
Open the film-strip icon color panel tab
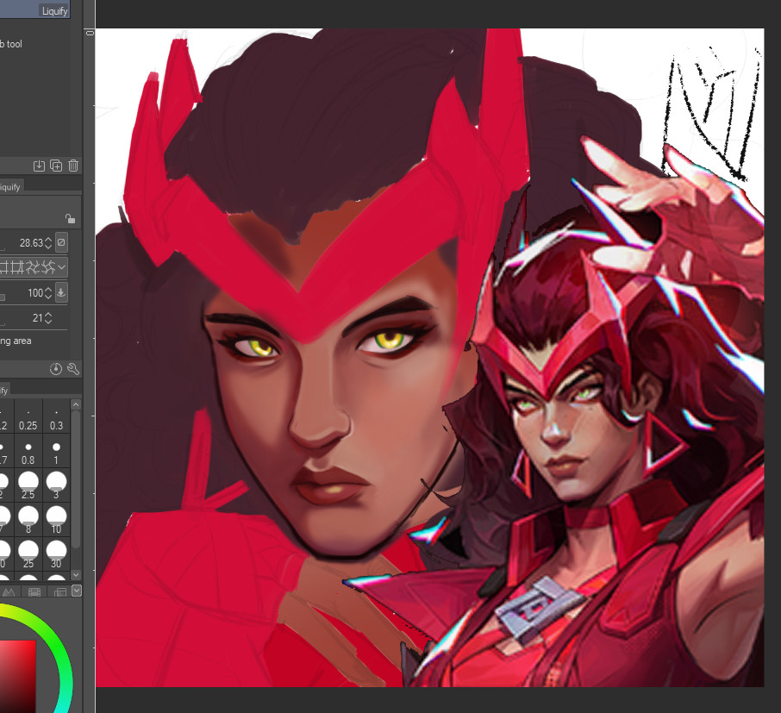34,591
